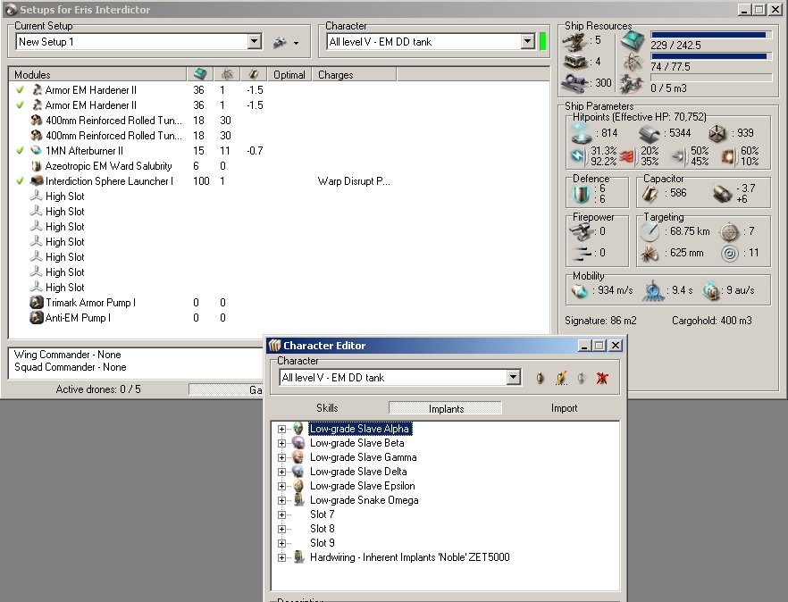
Task: Click Warp Disrupt Probe charge cell
Action: click(x=354, y=181)
